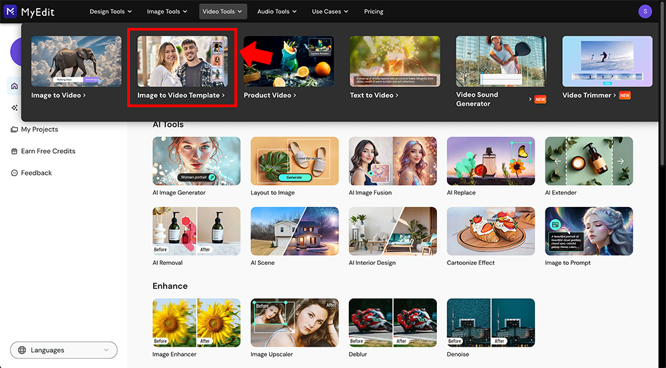Click the NEW badge next to Video Trimmer
The width and height of the screenshot is (666, 368).
625,95
